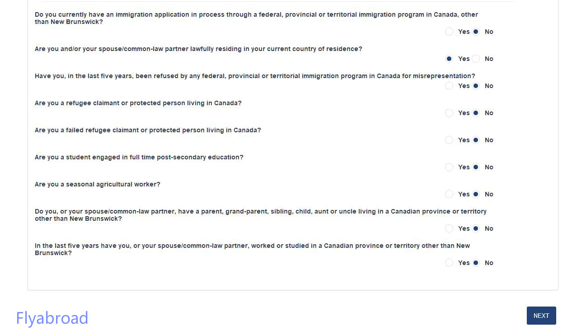This screenshot has height=335, width=586.
Task: Mark No for worked or studied outside New Brunswick
Action: tap(476, 263)
